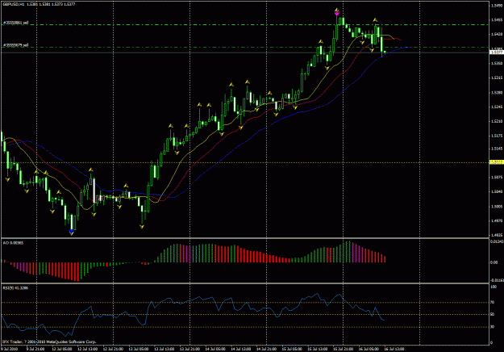Screen dimensions: 504x352
Task: Click the AO scale top value 0.01343
Action: [497, 241]
